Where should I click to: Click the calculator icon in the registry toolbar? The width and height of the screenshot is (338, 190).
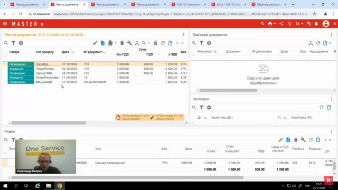(x=155, y=43)
